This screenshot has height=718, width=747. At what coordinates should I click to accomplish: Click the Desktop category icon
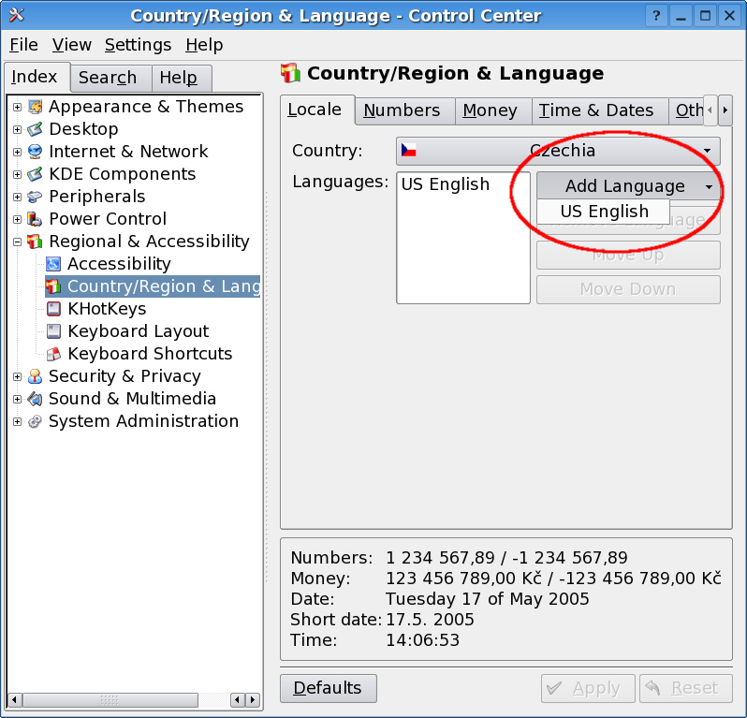point(35,129)
